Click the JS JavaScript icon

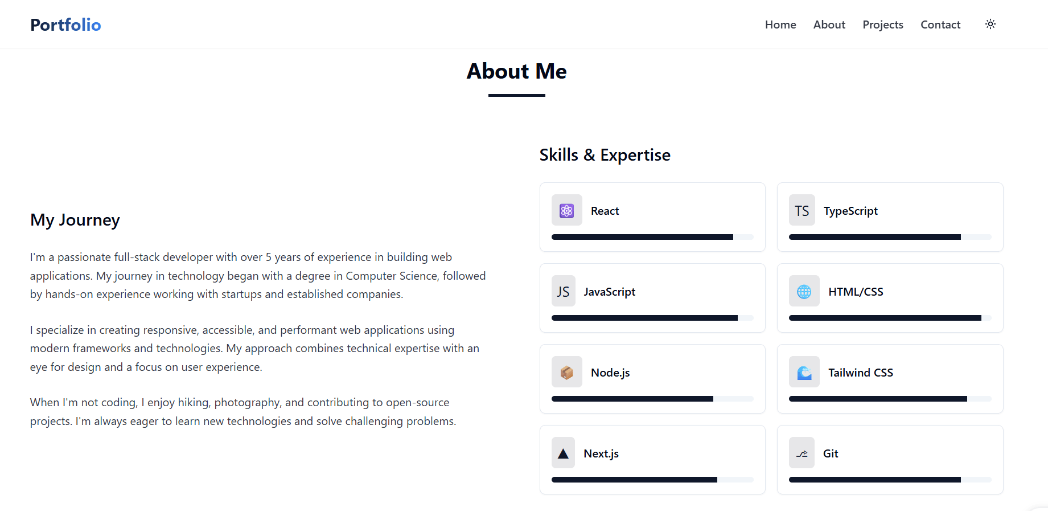pos(563,291)
